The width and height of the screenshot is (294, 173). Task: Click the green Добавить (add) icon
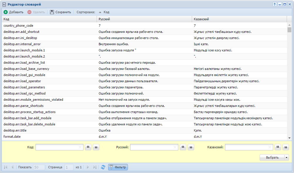(x=6, y=12)
